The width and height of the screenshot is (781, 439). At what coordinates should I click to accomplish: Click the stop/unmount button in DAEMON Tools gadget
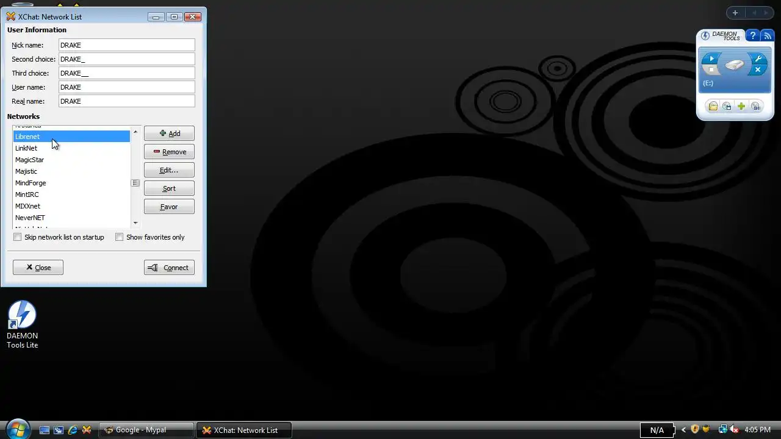(x=711, y=70)
